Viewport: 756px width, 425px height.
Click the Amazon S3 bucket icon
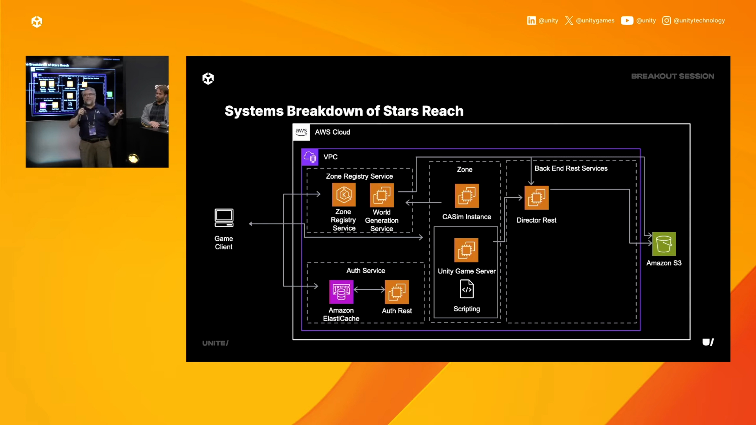[664, 244]
